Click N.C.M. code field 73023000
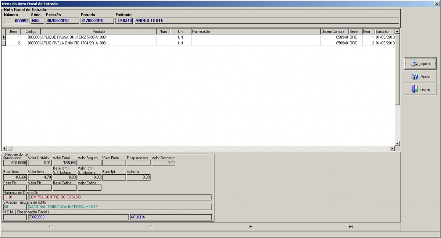The image size is (441, 238). coord(78,217)
